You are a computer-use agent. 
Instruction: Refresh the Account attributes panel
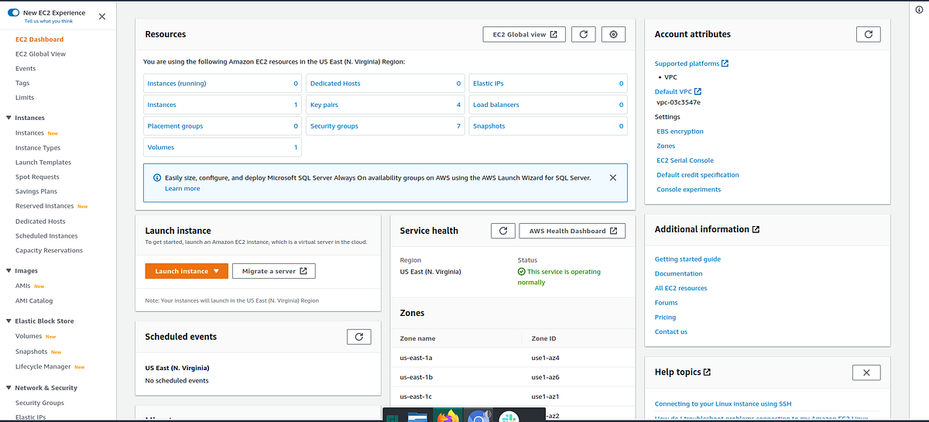coord(869,35)
